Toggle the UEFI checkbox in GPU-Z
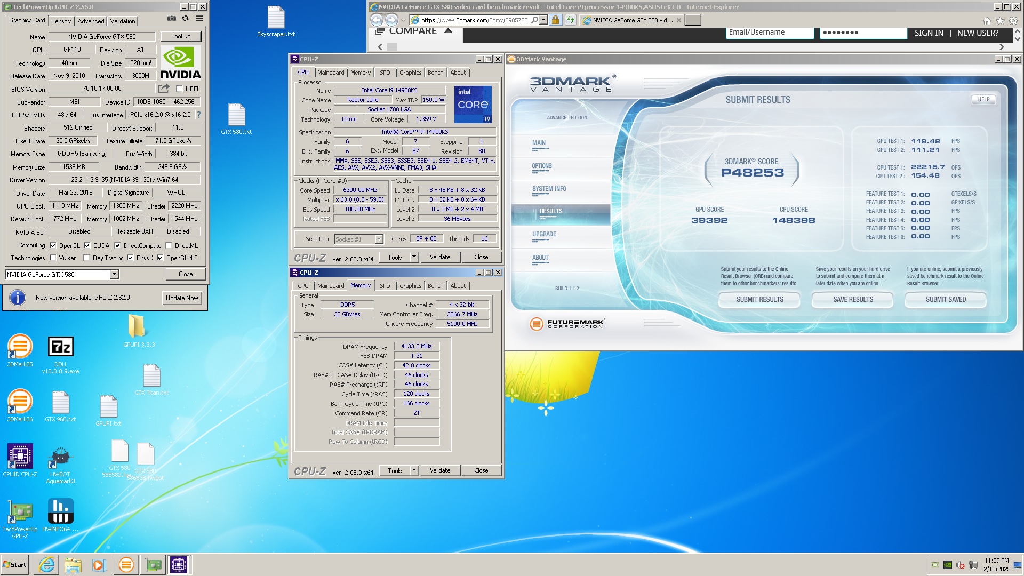 tap(179, 89)
